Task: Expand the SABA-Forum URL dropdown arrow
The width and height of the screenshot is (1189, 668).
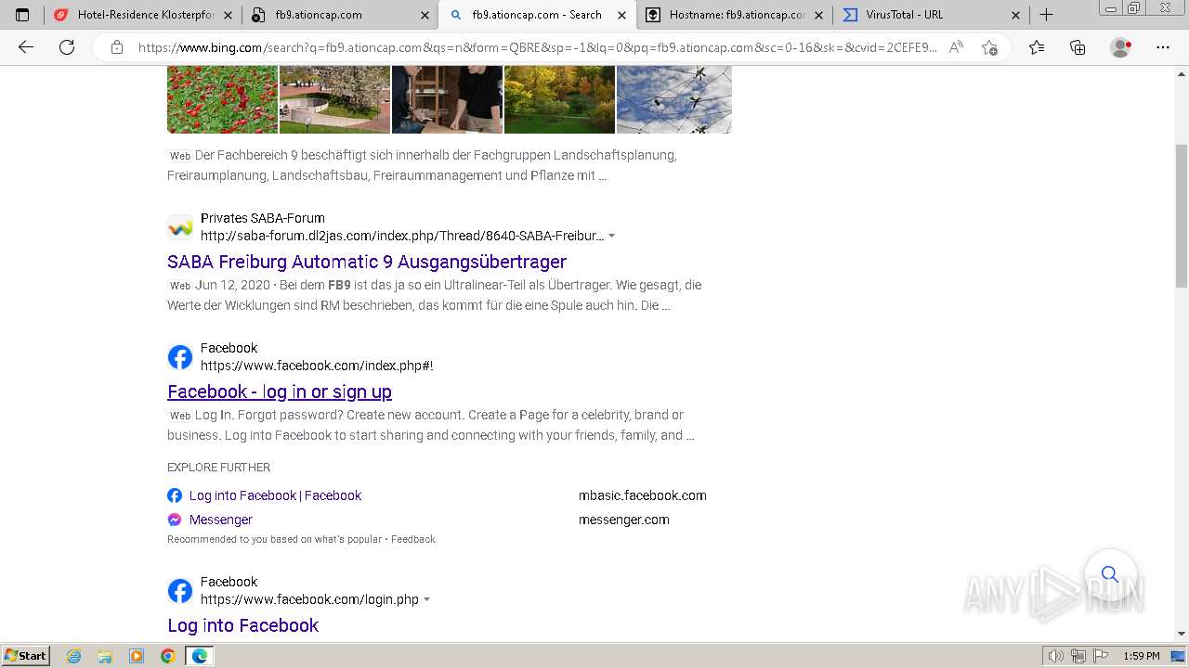Action: pos(611,236)
